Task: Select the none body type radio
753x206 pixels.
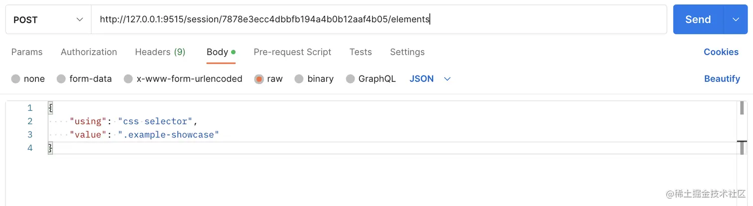Action: click(x=16, y=79)
